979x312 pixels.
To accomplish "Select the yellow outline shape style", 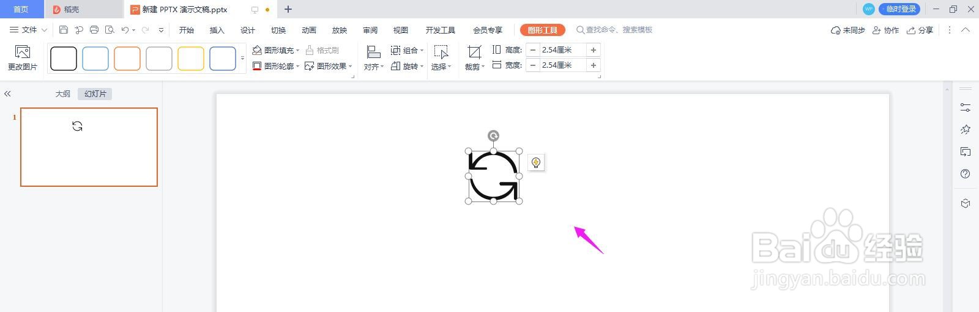I will [x=191, y=59].
